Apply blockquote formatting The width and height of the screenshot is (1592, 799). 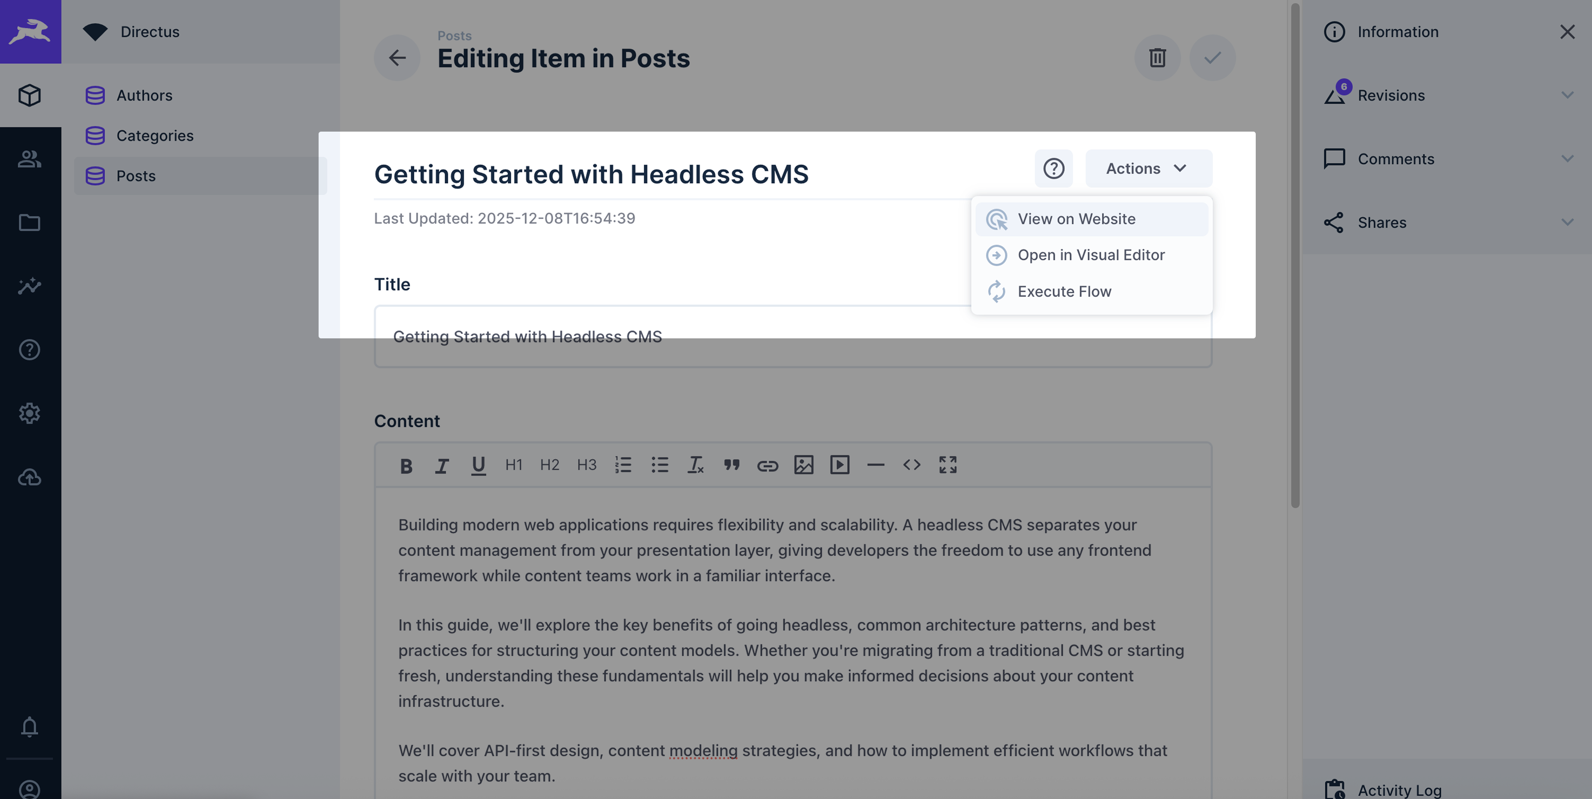[x=732, y=465]
